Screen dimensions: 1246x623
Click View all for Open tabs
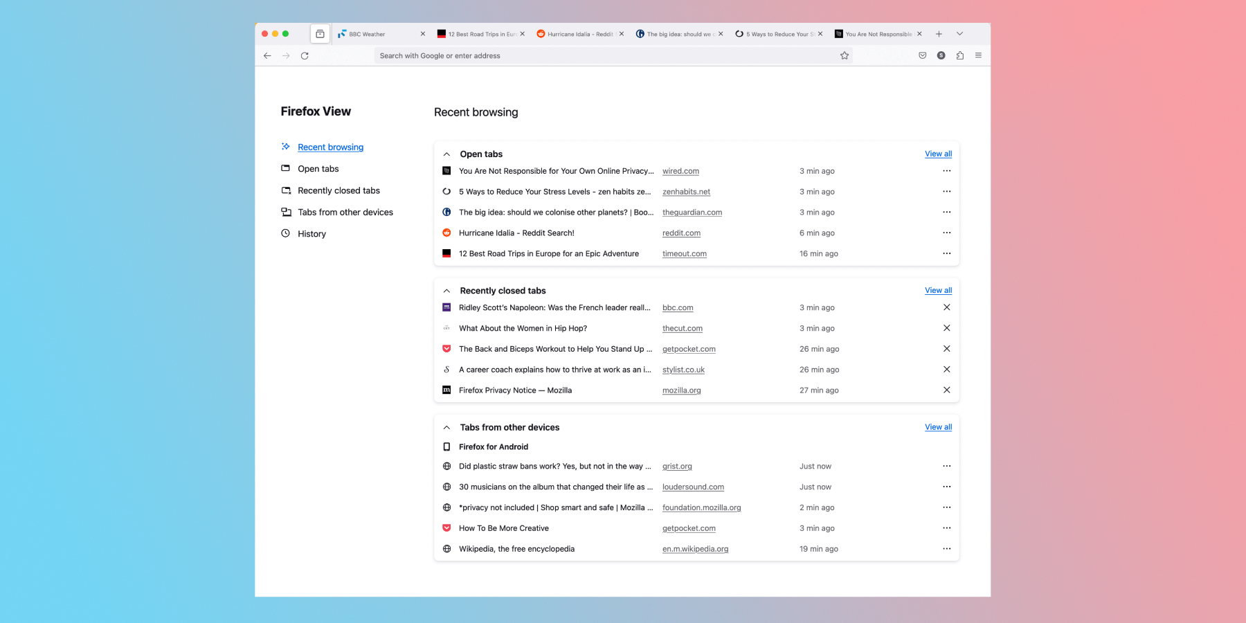pos(938,154)
